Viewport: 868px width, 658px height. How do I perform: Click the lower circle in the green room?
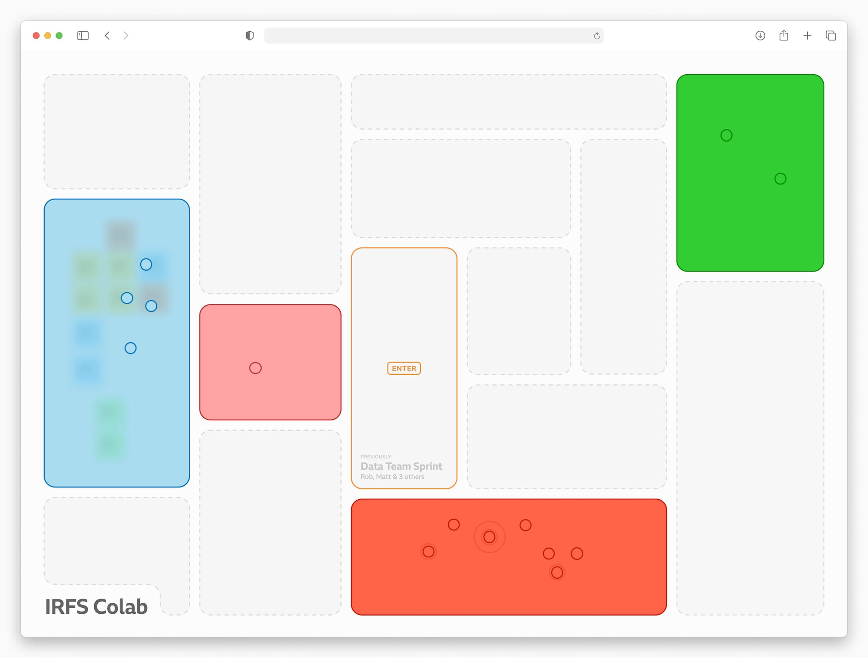point(780,179)
